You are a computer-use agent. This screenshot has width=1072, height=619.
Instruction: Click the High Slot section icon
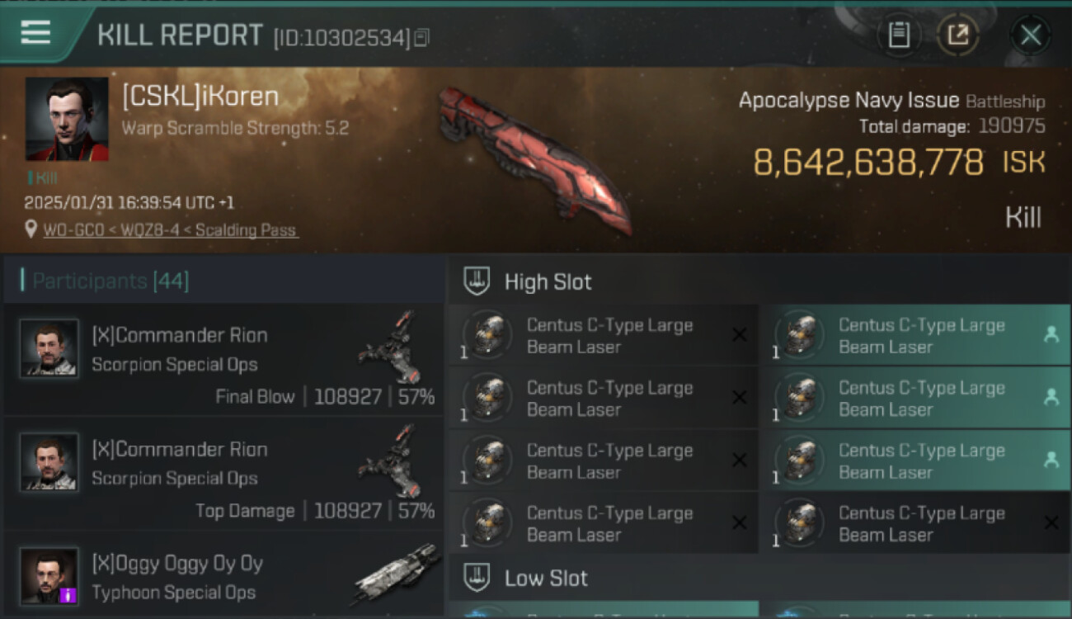tap(477, 281)
